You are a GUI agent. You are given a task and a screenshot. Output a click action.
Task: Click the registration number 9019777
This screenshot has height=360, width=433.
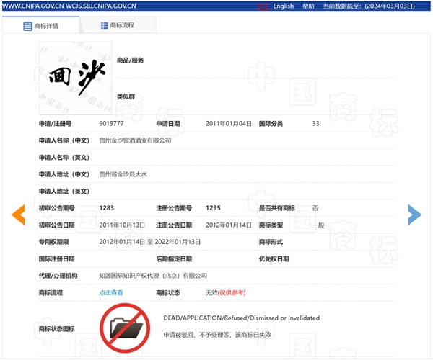tap(111, 124)
